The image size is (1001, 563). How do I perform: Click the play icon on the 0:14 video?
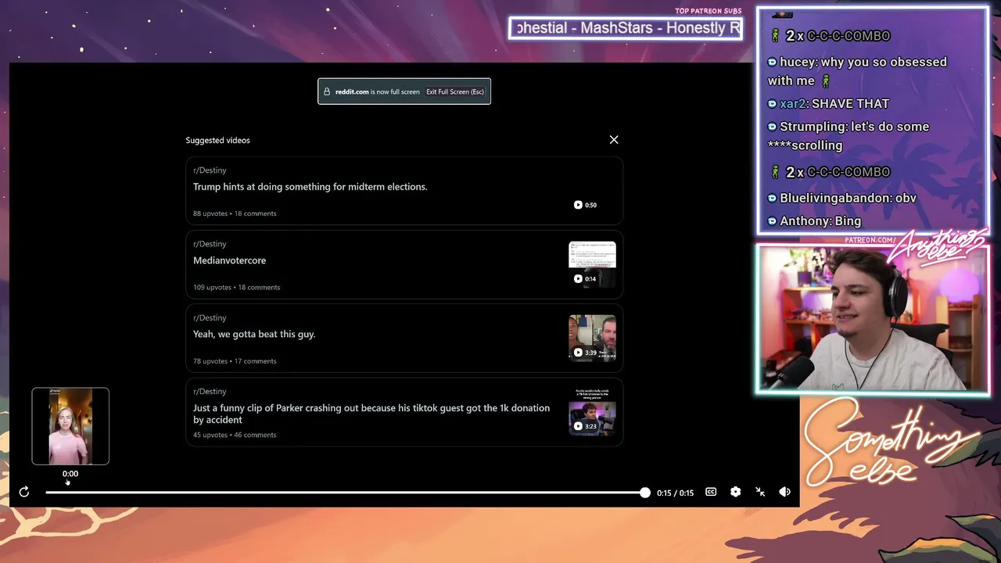point(578,278)
